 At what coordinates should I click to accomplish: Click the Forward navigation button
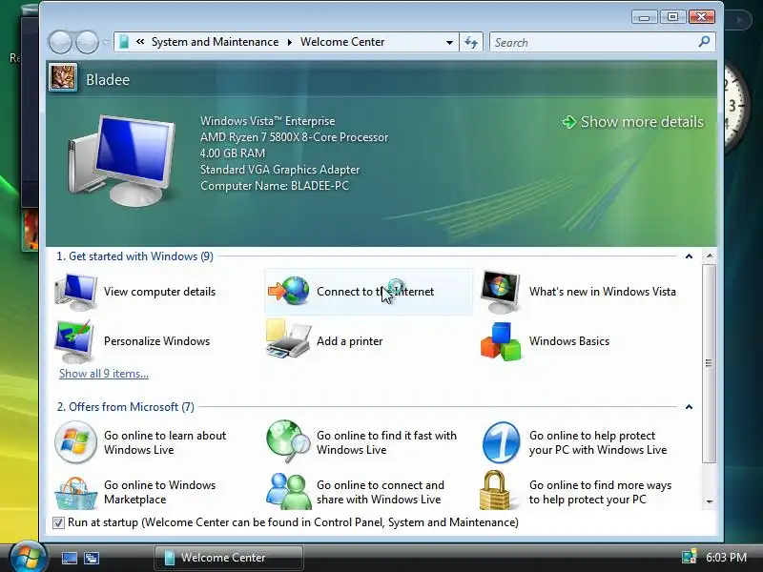pos(87,42)
